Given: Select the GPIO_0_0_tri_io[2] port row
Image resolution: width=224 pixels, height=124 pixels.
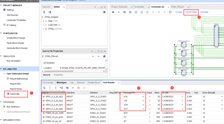Looking at the screenshot, I should click(54, 100).
